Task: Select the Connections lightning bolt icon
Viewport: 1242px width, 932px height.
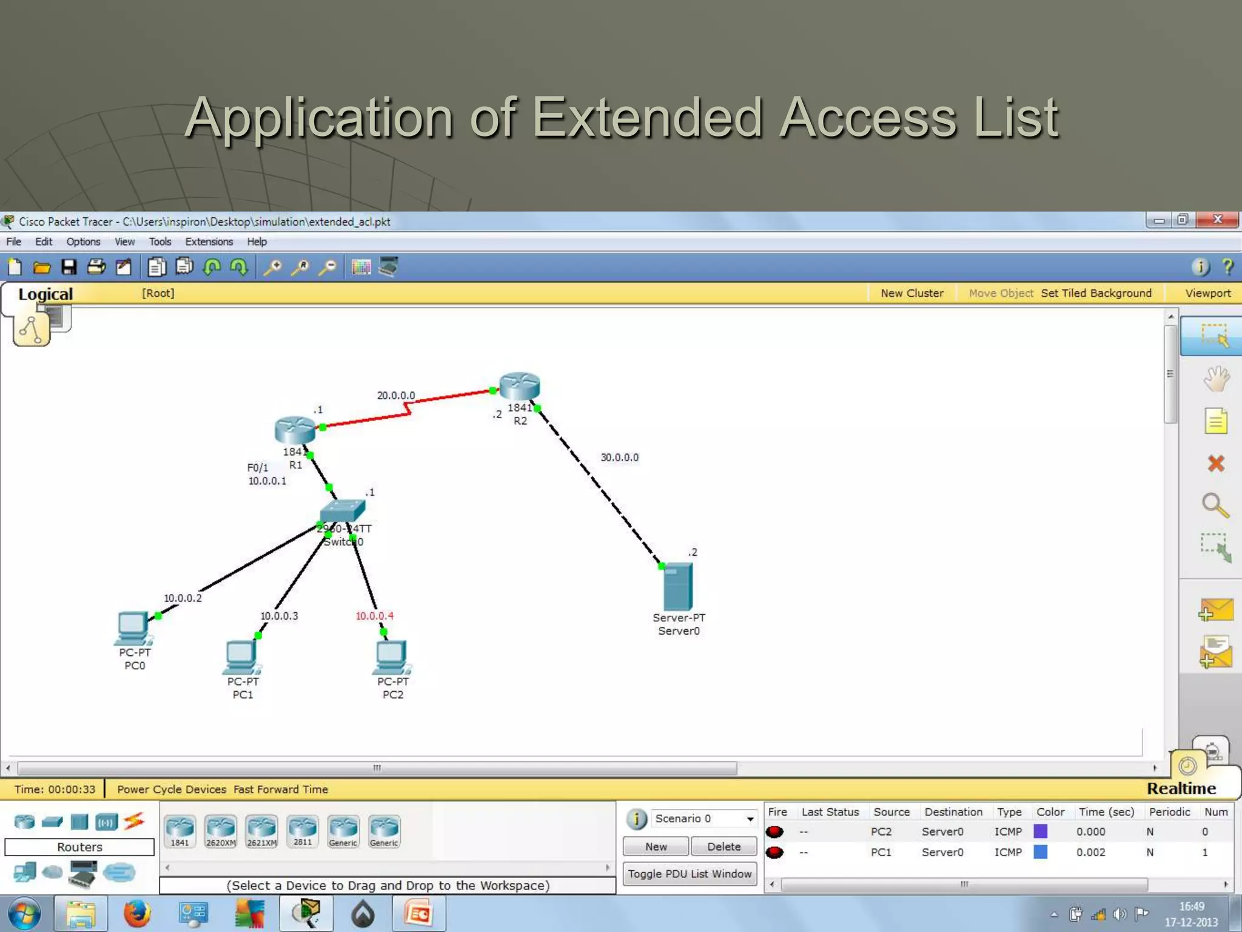Action: 134,822
